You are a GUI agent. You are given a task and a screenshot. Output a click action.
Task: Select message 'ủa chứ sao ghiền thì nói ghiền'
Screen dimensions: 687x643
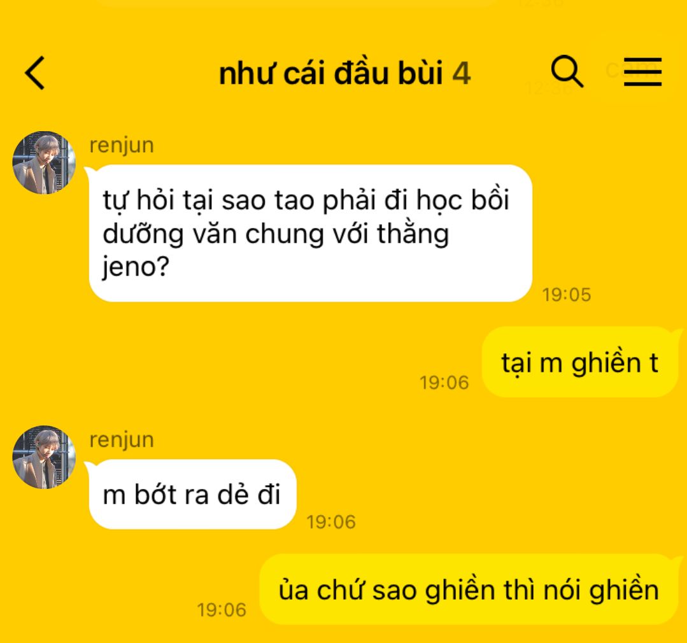[x=469, y=589]
